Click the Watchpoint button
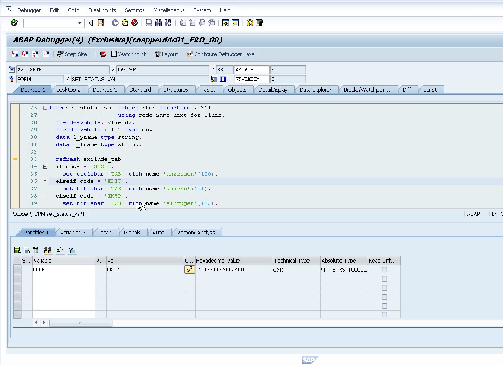This screenshot has height=365, width=503. (x=128, y=54)
